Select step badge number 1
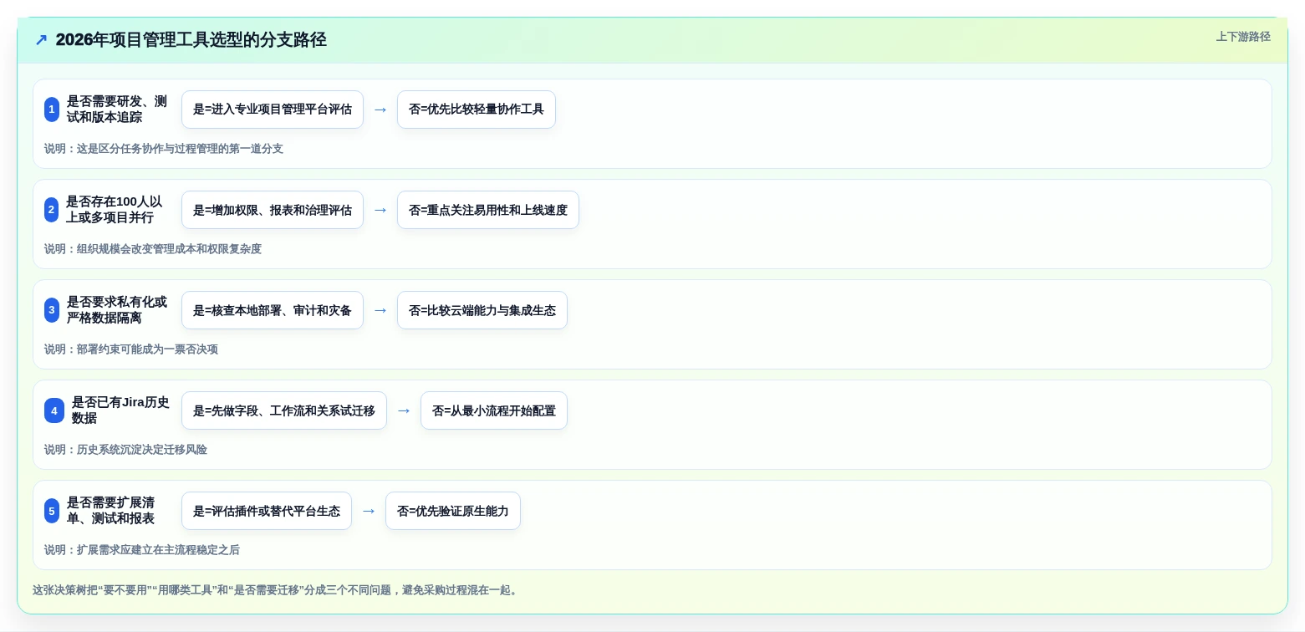 (52, 110)
